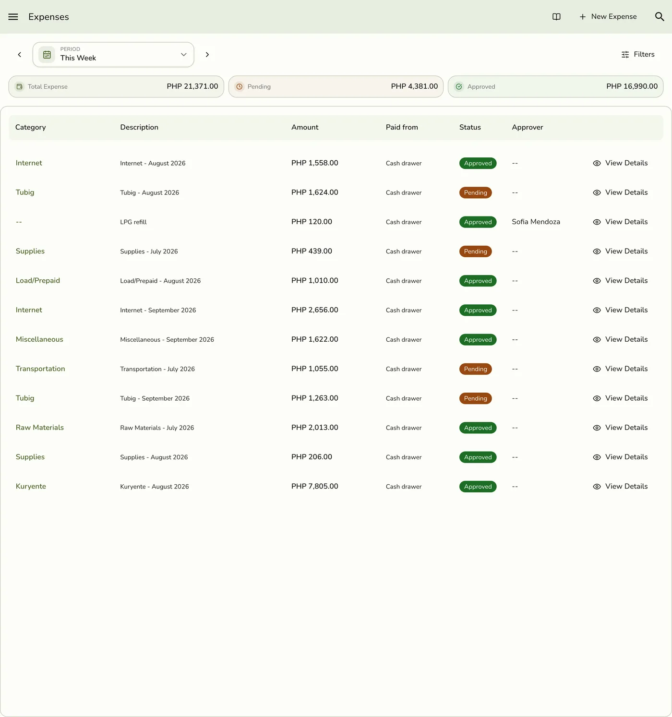Click the eye icon for LPG refill

coord(597,222)
